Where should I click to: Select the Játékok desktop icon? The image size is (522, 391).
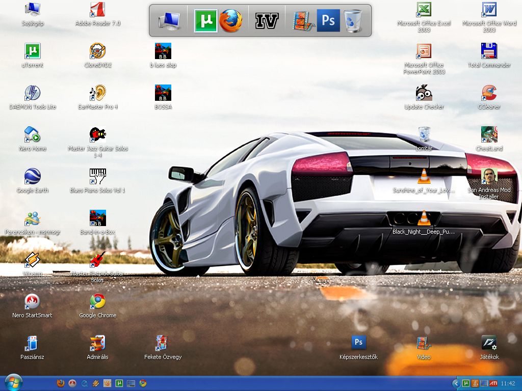click(x=489, y=347)
